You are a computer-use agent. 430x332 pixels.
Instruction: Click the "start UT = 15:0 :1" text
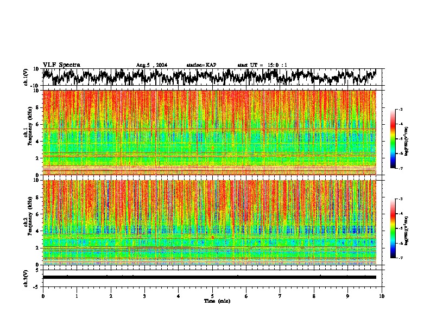pos(262,65)
